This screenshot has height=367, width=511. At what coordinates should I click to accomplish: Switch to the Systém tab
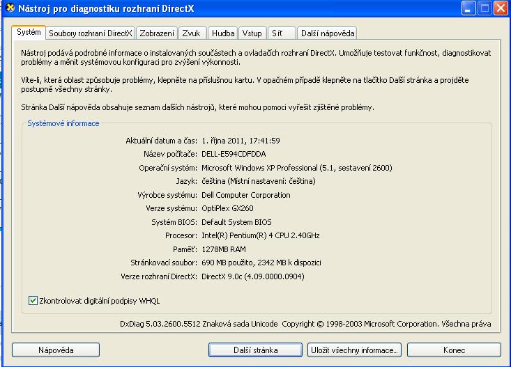point(29,32)
